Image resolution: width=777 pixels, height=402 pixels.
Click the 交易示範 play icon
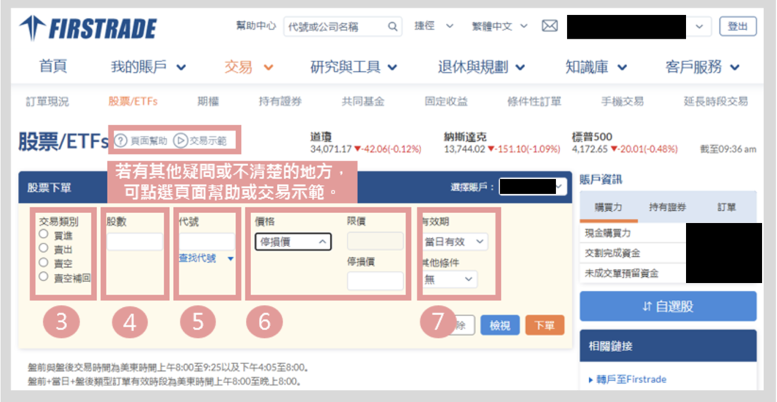180,140
